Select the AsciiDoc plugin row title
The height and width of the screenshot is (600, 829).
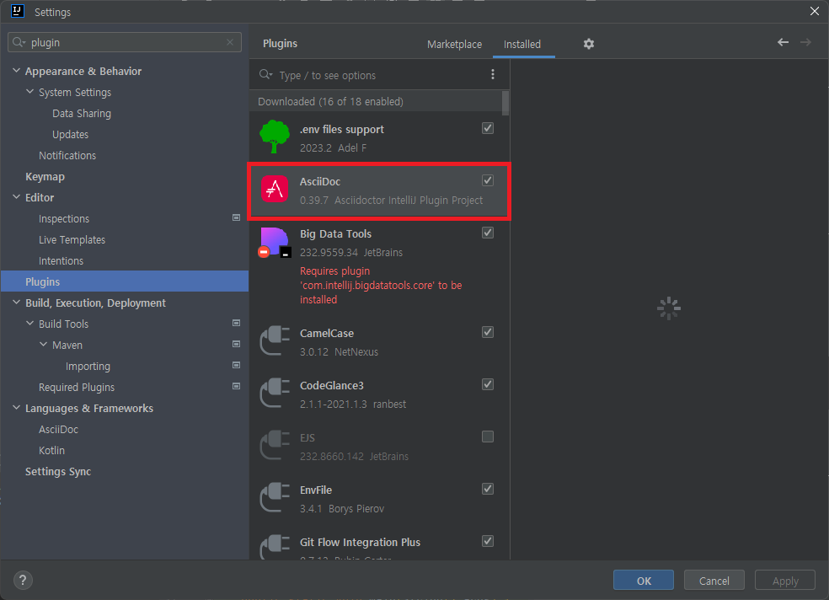tap(320, 181)
